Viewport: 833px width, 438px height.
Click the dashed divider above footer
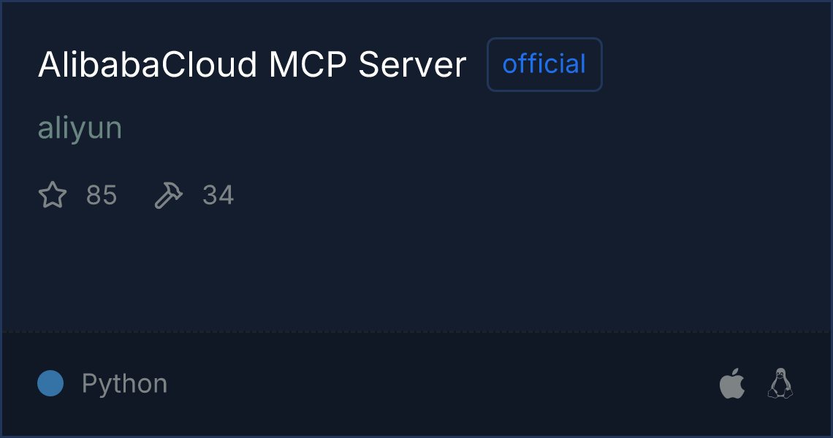[416, 332]
